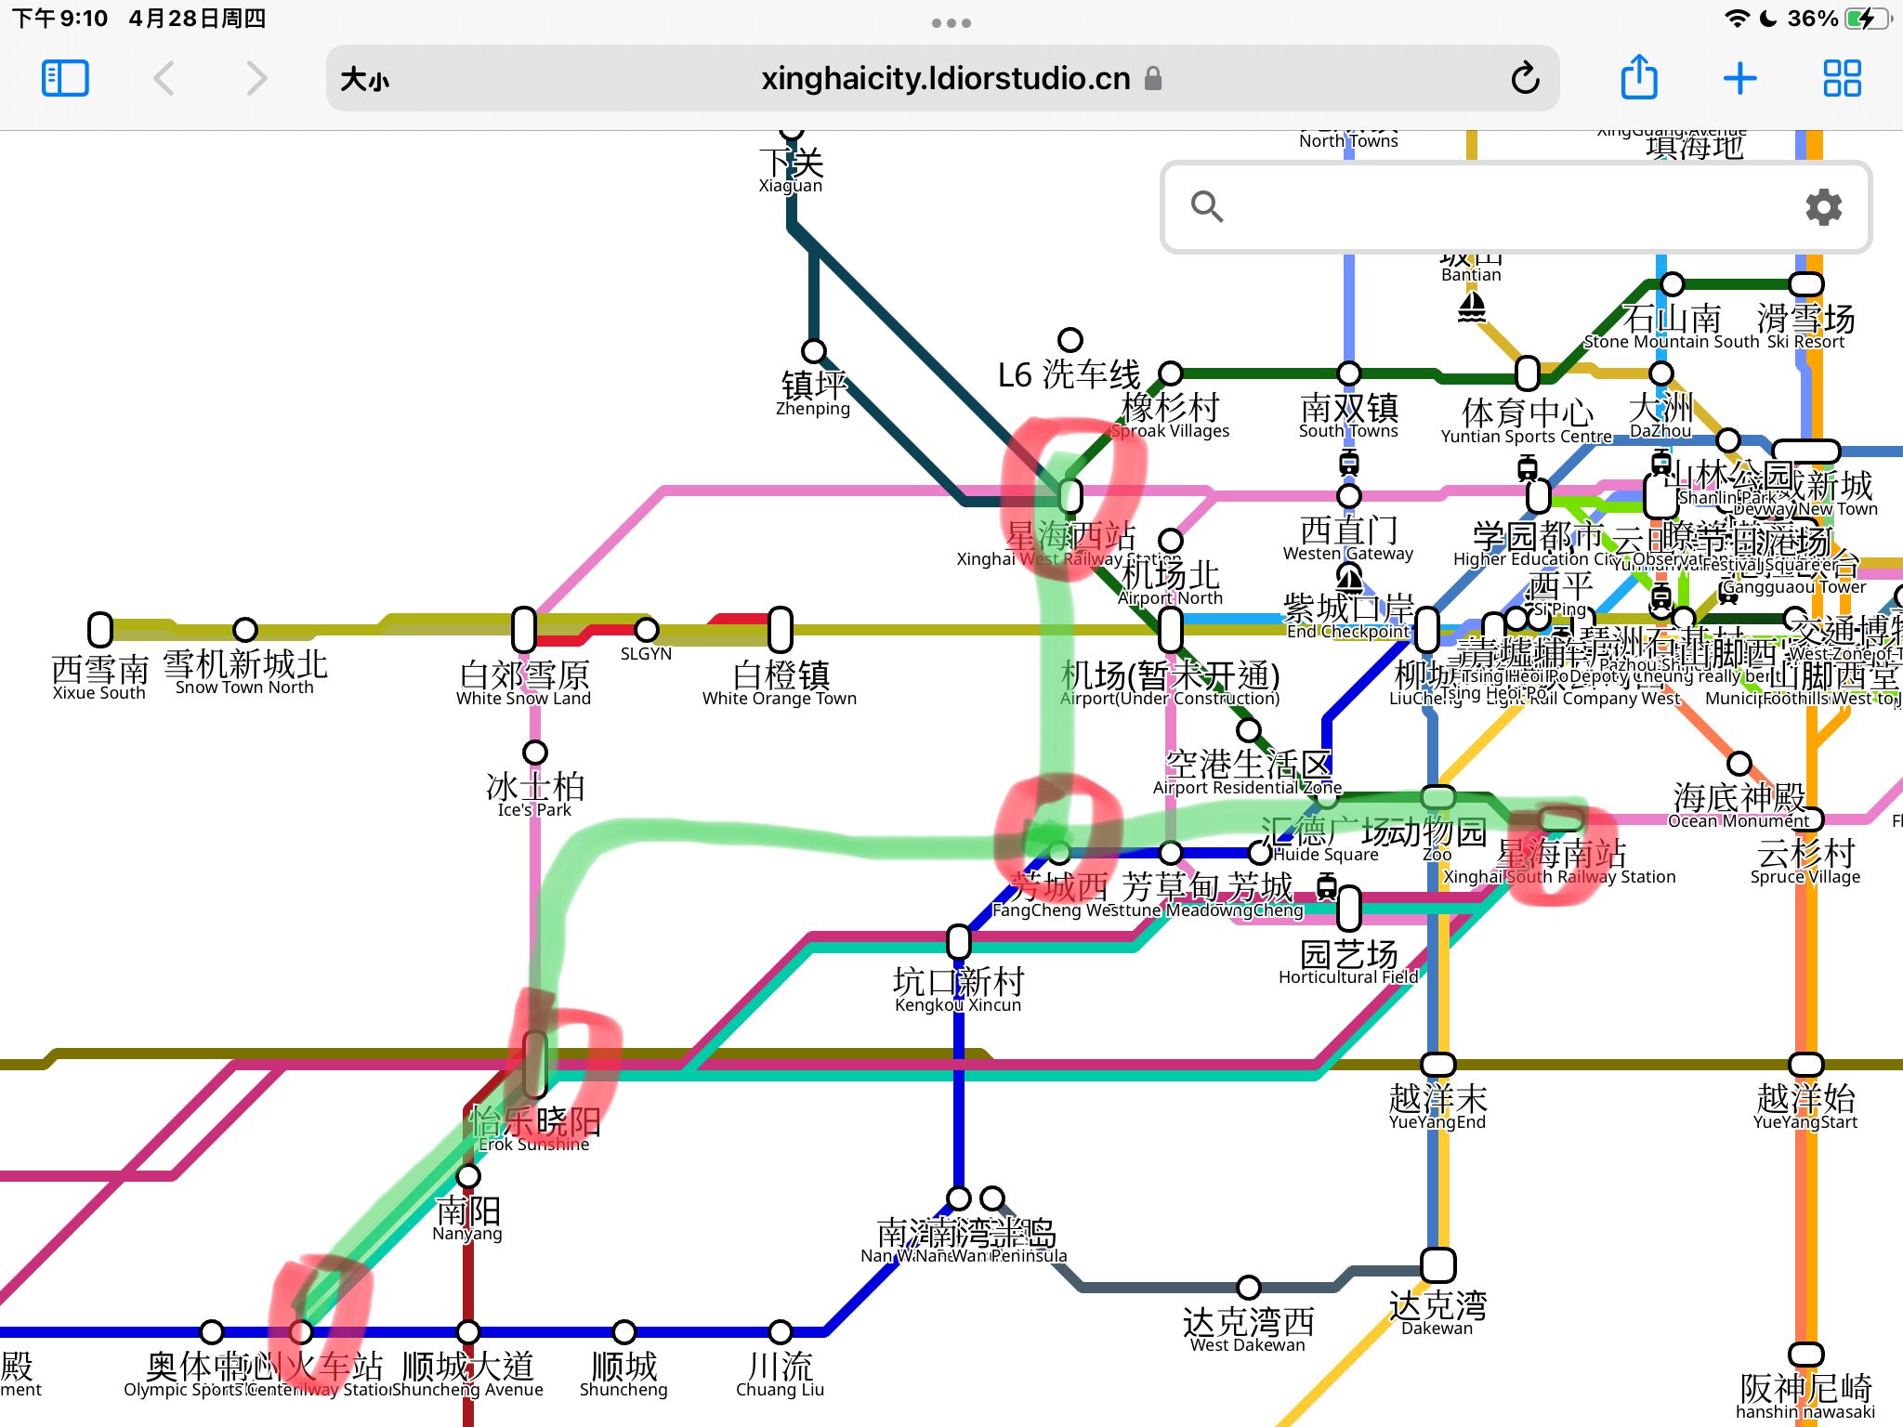The width and height of the screenshot is (1903, 1427).
Task: Open map settings gear
Action: [1823, 206]
